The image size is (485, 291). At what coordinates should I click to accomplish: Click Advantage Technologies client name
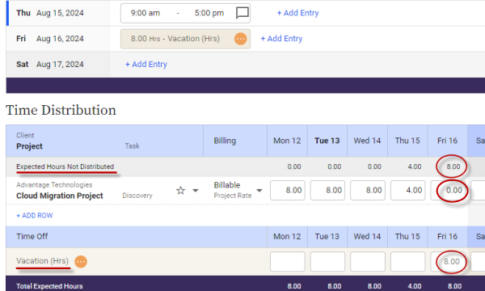(x=54, y=185)
